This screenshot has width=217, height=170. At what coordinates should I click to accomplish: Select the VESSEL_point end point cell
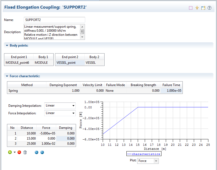[69, 63]
